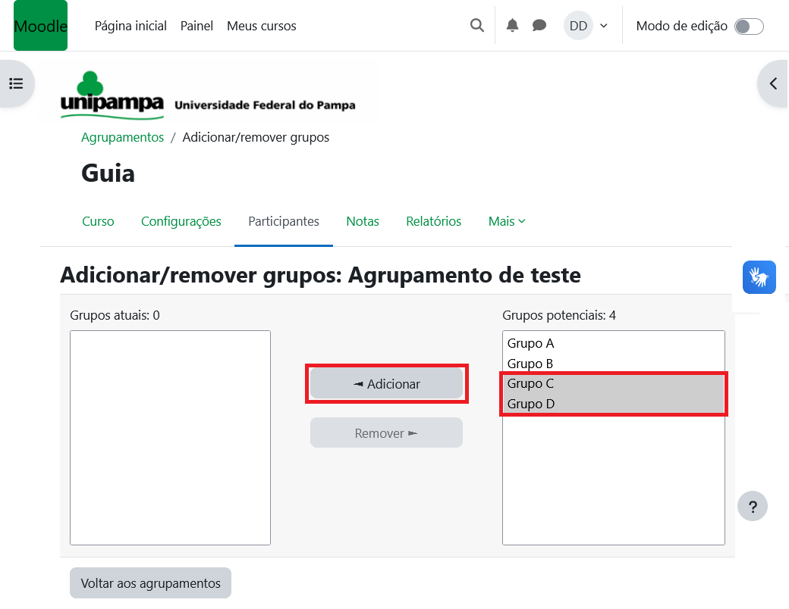
Task: Open the course index drawer icon
Action: (x=16, y=83)
